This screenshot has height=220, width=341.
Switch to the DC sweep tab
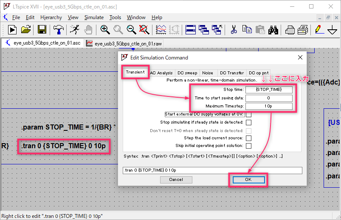pyautogui.click(x=187, y=73)
